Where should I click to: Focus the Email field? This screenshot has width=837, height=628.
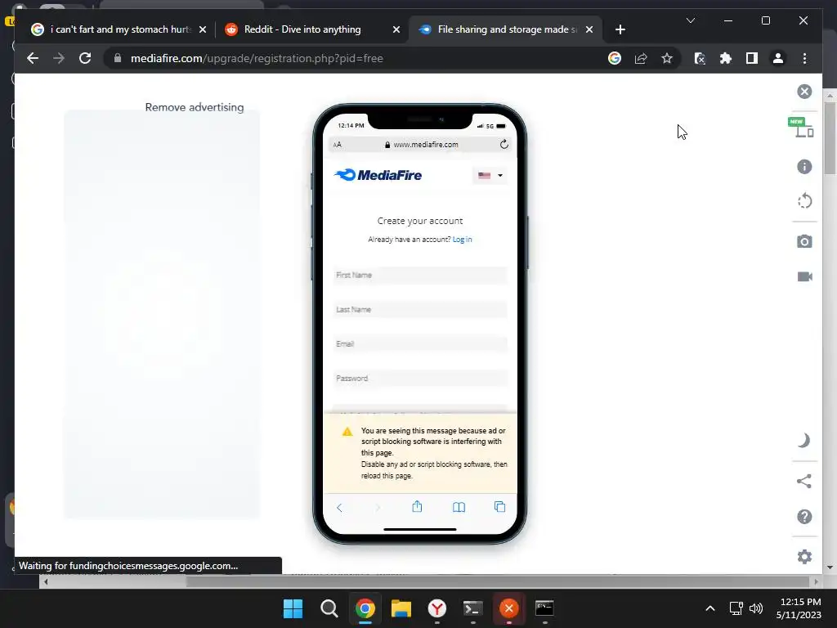coord(419,344)
